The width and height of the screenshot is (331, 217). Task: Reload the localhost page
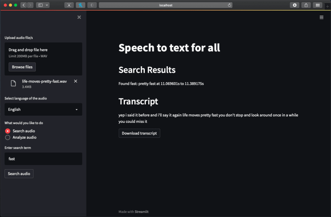click(229, 5)
